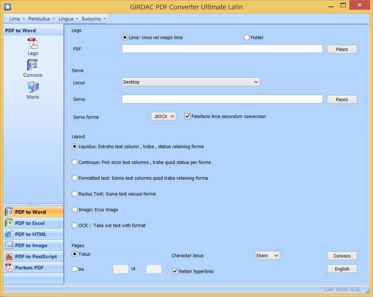
Task: Click the sidebar splitter grip dots
Action: point(33,204)
